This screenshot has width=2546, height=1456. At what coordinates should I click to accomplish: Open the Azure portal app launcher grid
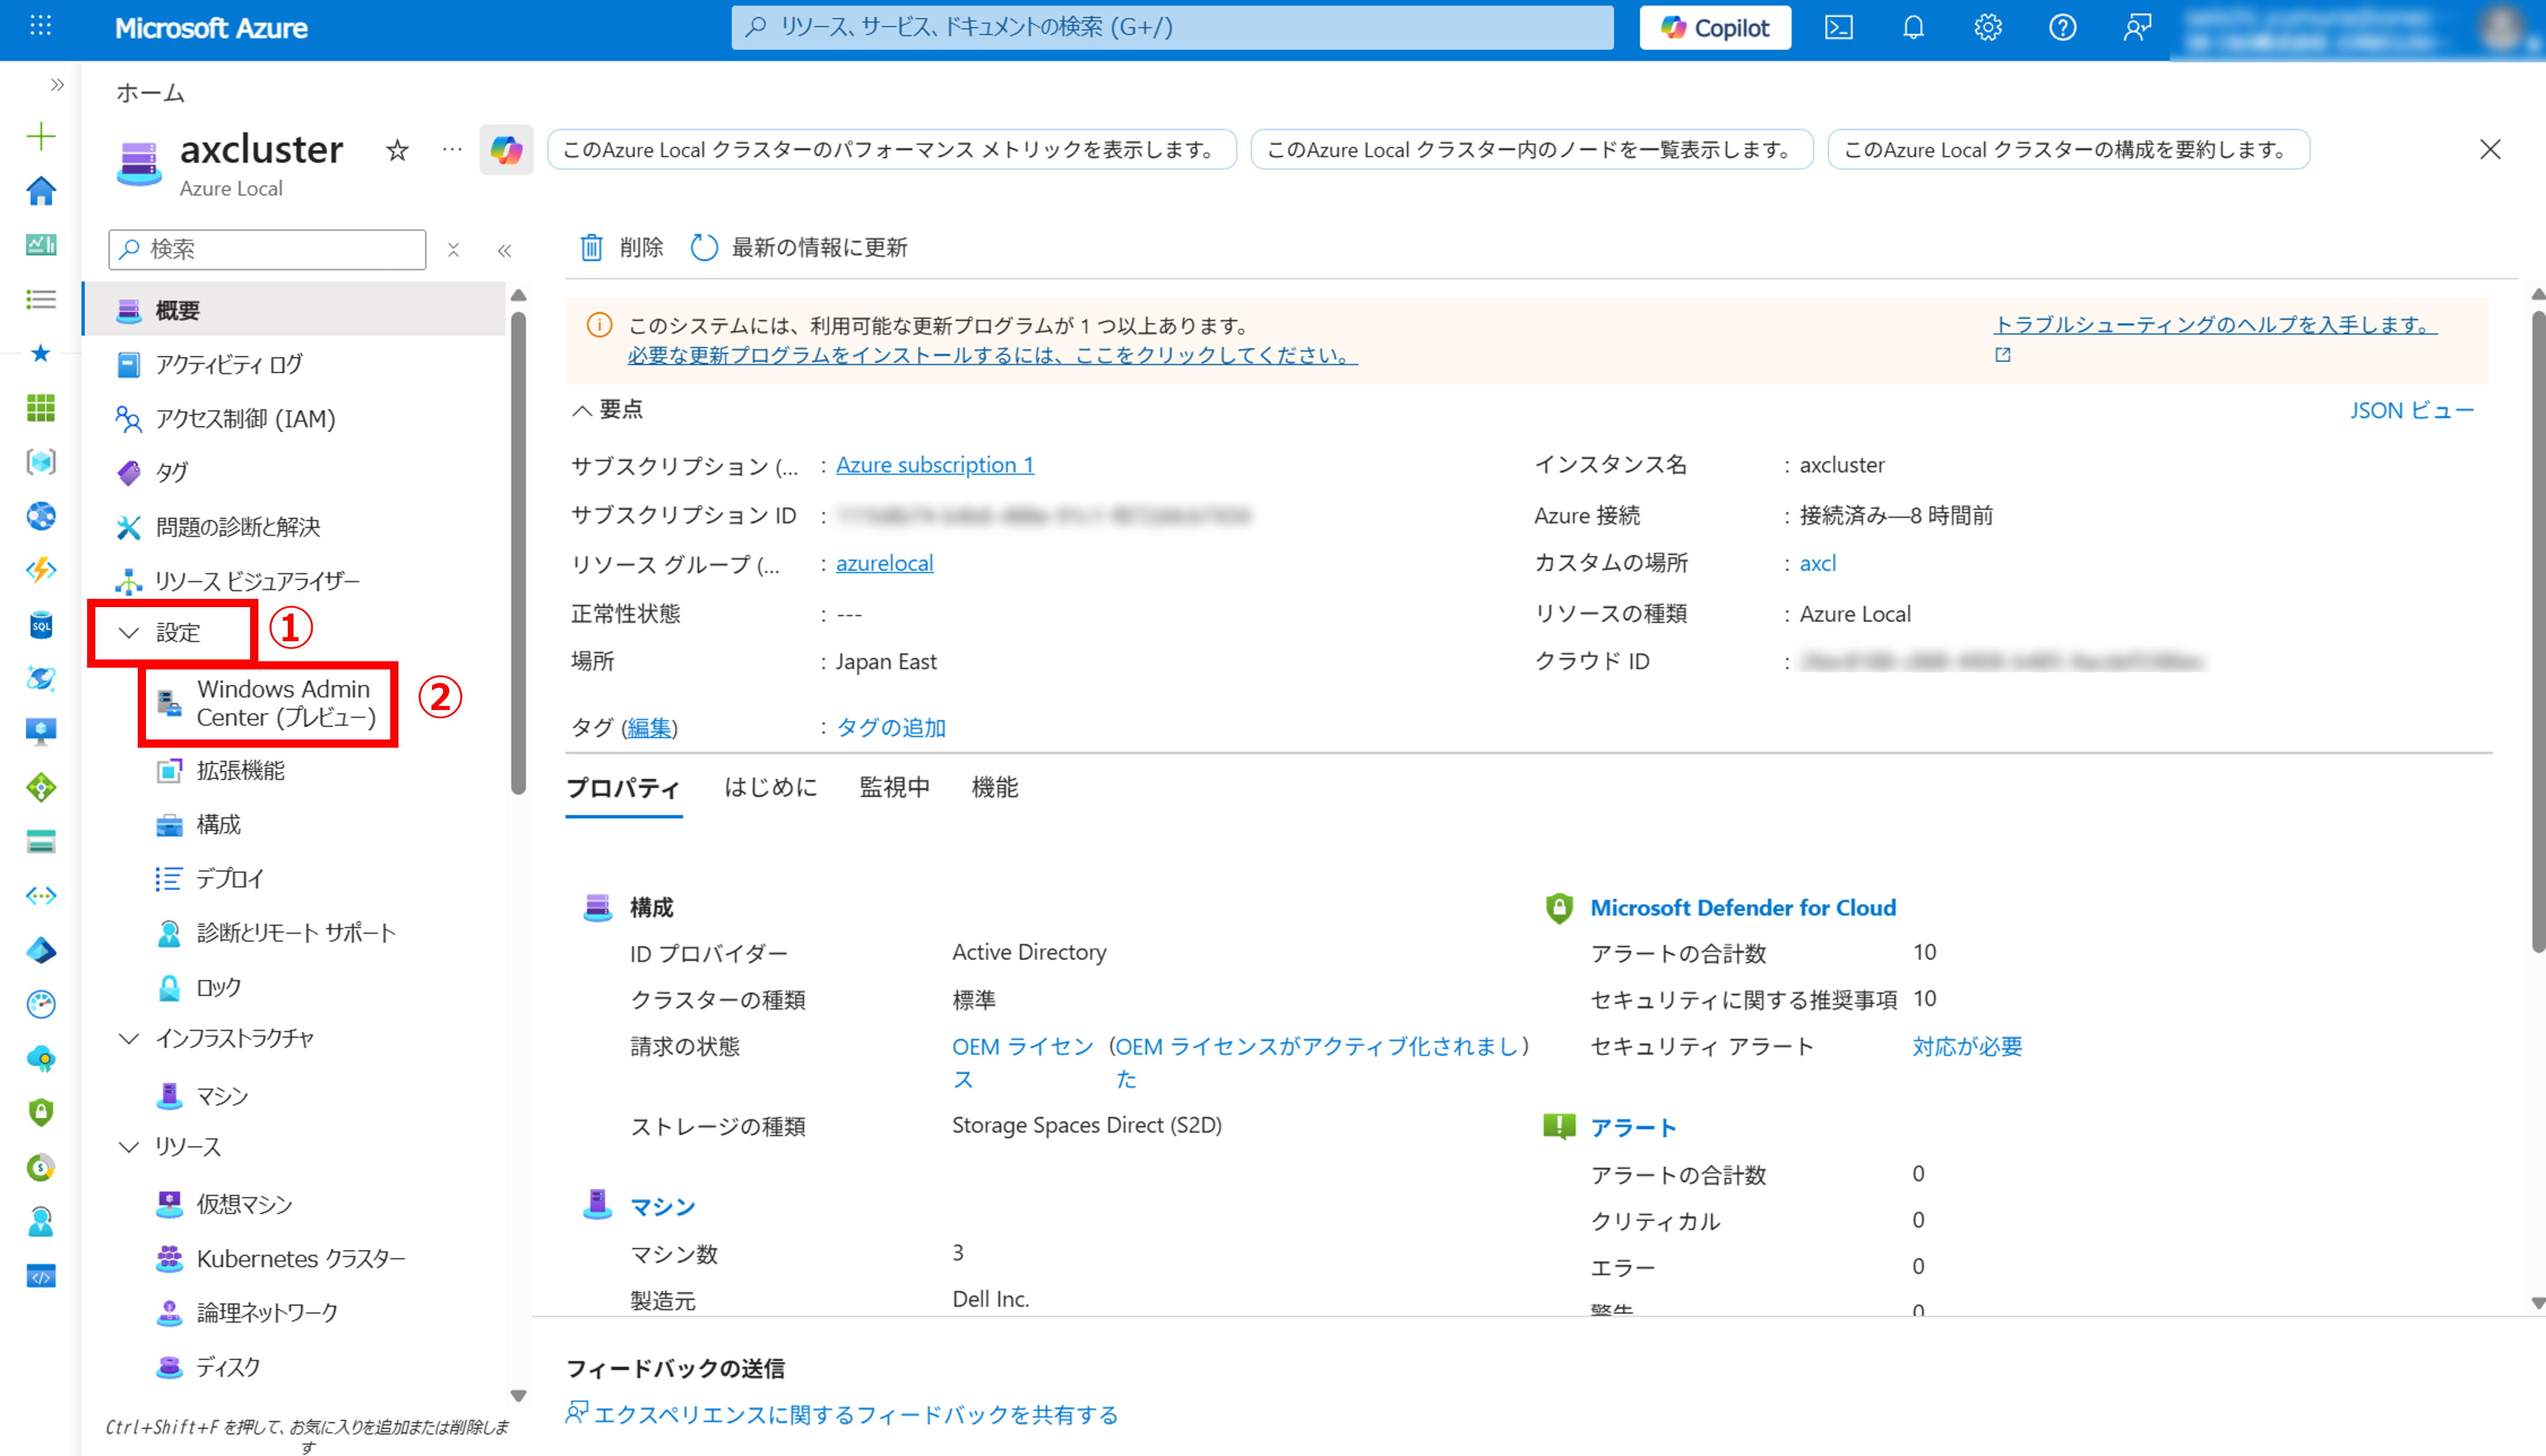[40, 27]
